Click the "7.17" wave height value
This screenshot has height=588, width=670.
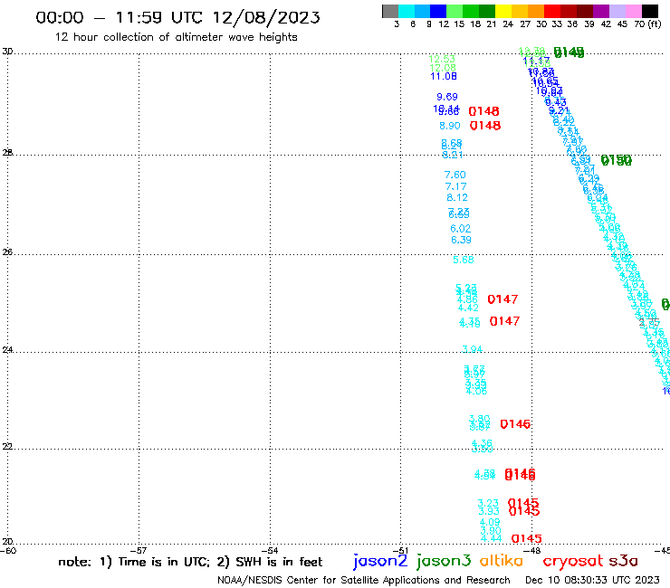(x=456, y=186)
